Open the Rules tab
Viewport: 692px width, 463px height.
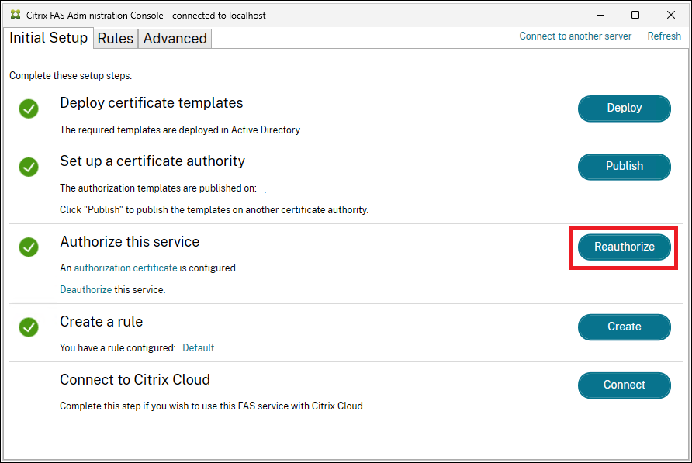(x=116, y=39)
